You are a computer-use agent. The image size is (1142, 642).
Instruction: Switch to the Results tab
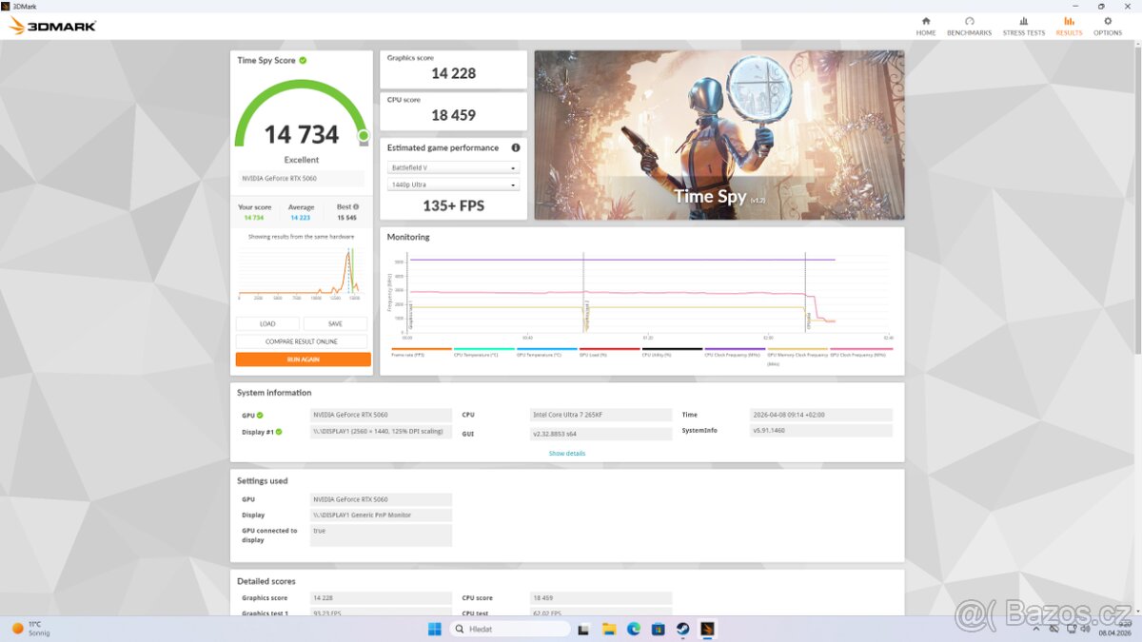[1069, 26]
